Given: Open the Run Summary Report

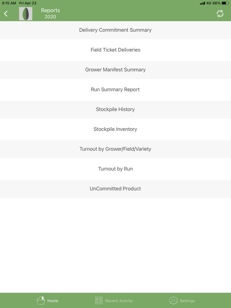Looking at the screenshot, I should click(x=115, y=89).
